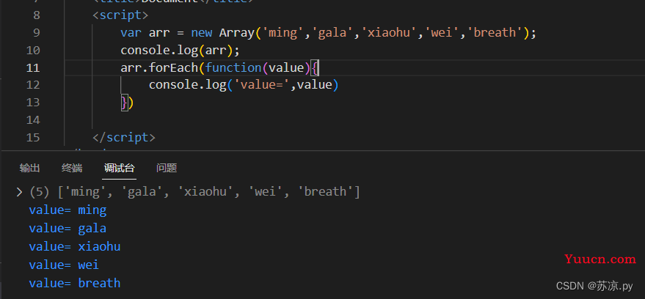The height and width of the screenshot is (299, 645).
Task: Click the 'xiaohu' string in Array call
Action: coord(388,33)
